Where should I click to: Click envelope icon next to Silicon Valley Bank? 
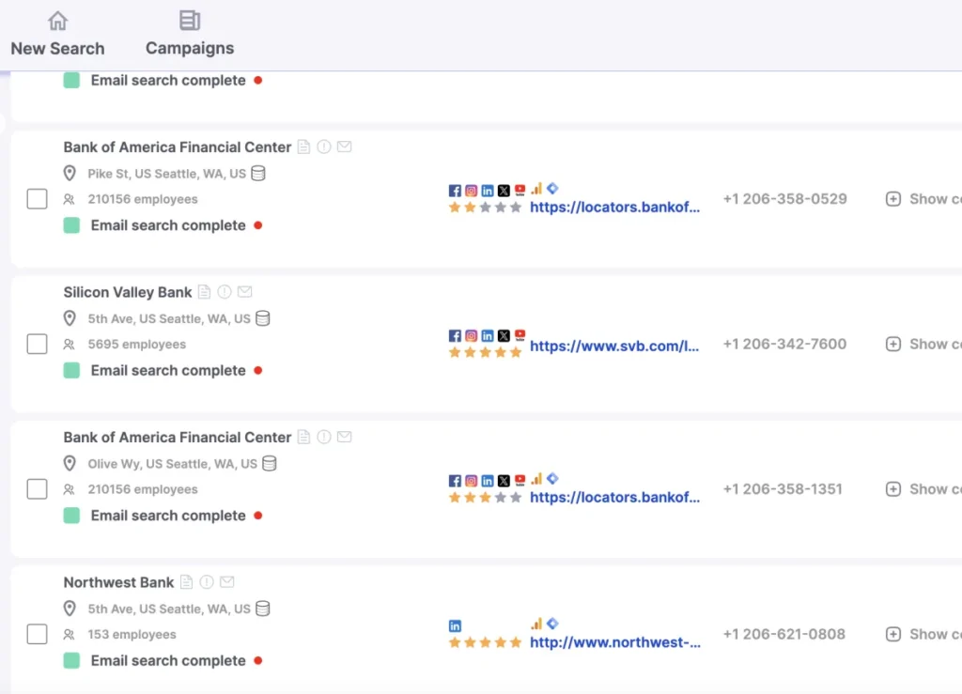pos(245,292)
